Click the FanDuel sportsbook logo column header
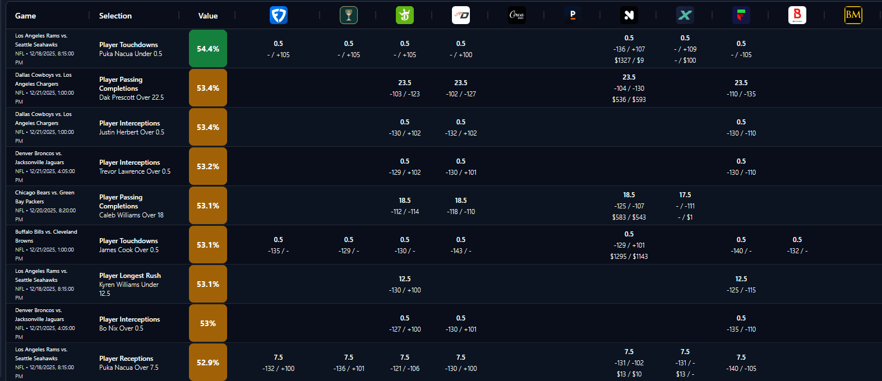 [279, 15]
